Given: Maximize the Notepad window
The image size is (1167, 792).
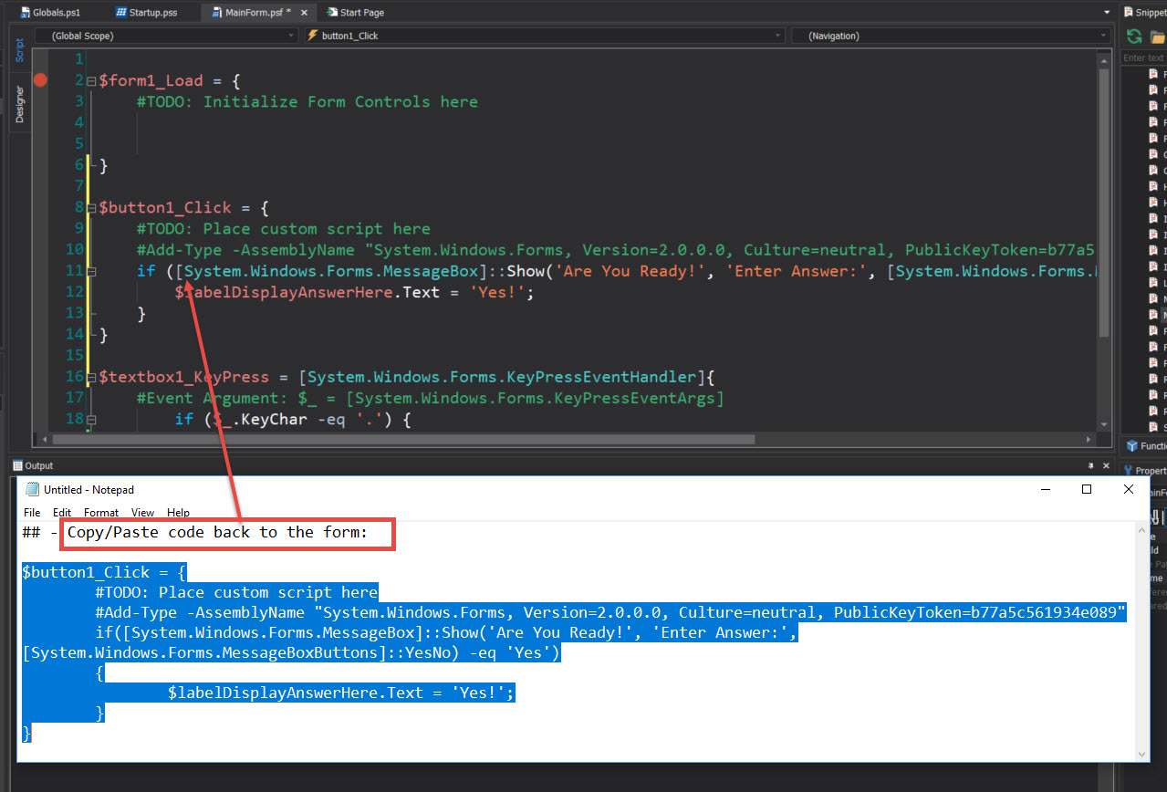Looking at the screenshot, I should coord(1087,489).
